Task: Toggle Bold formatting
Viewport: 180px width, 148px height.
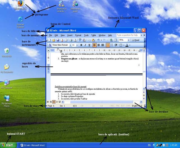Action: [81, 45]
